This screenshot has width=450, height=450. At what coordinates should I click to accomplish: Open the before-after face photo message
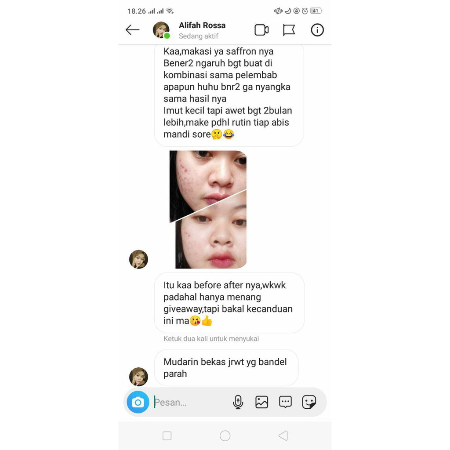pyautogui.click(x=208, y=210)
